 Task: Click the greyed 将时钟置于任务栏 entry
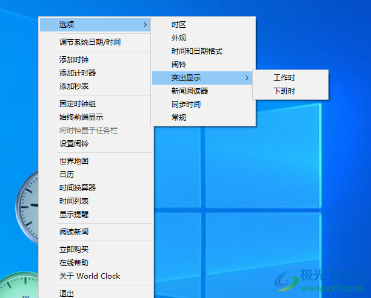click(95, 130)
